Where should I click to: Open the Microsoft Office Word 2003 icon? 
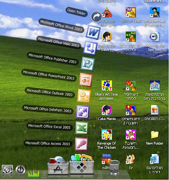(93, 32)
